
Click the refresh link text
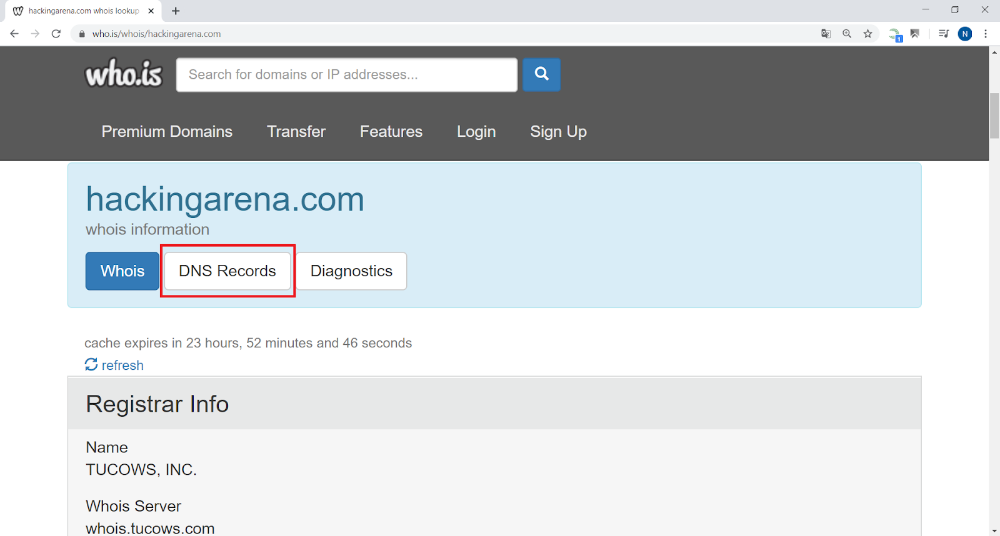tap(122, 365)
